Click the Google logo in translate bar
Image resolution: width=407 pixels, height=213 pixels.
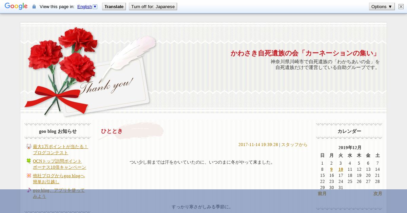[16, 6]
